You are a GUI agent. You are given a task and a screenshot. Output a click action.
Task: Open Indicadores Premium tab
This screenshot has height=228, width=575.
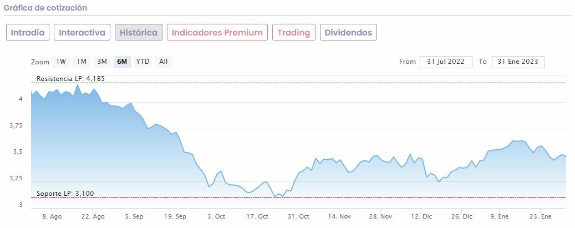tap(217, 32)
